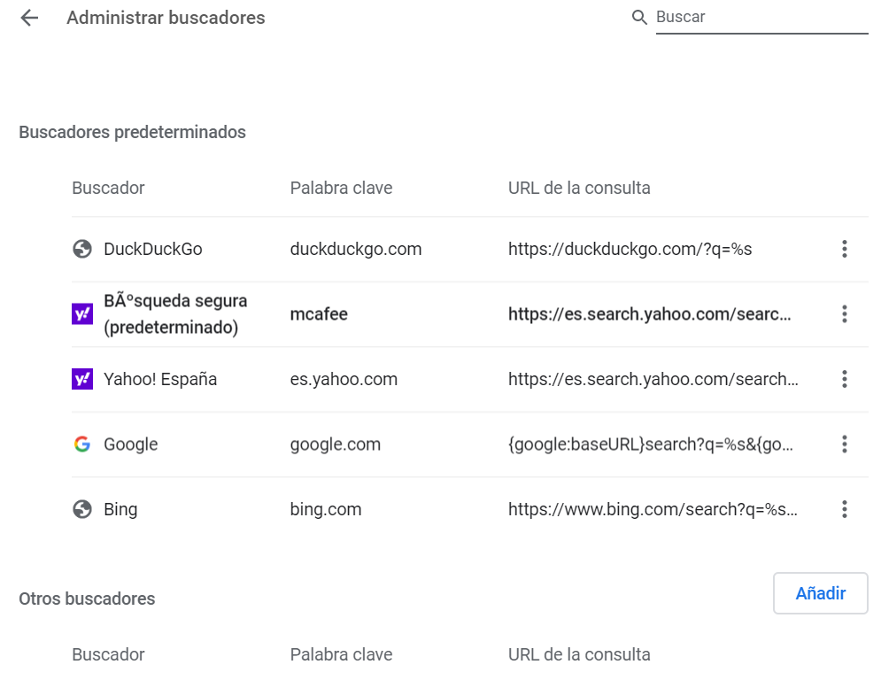The image size is (881, 680).
Task: Click the Añadir button
Action: click(x=820, y=593)
